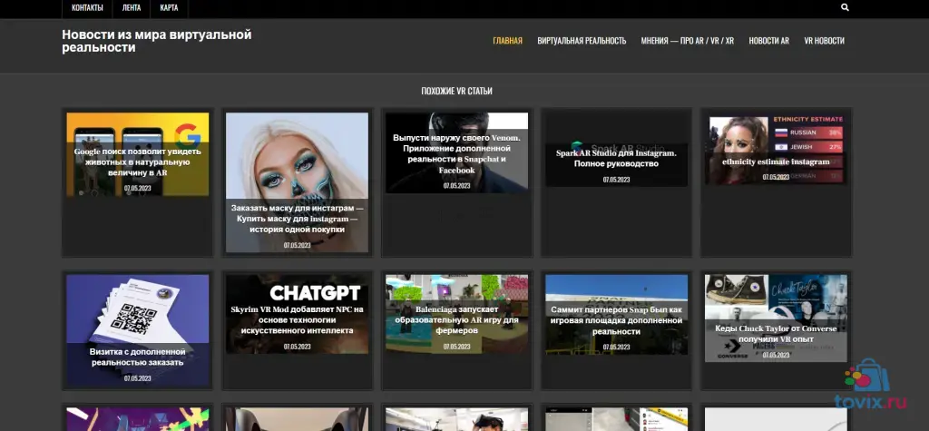Open the Лента top menu item
This screenshot has height=431, width=929.
(132, 8)
